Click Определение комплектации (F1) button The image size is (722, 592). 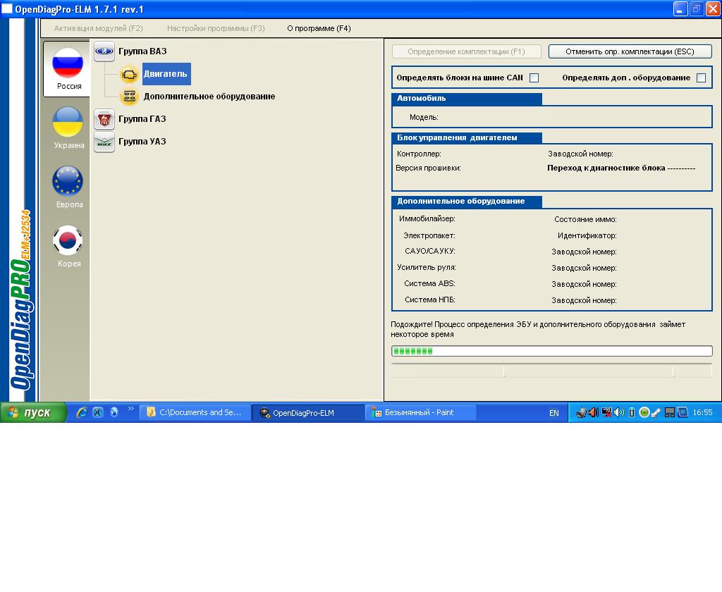pos(467,51)
